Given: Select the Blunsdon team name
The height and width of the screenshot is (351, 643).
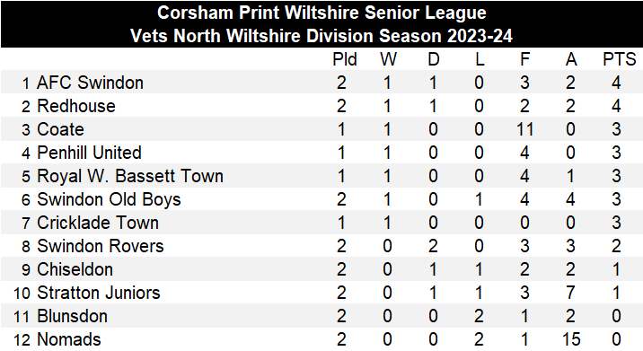Looking at the screenshot, I should (73, 316).
